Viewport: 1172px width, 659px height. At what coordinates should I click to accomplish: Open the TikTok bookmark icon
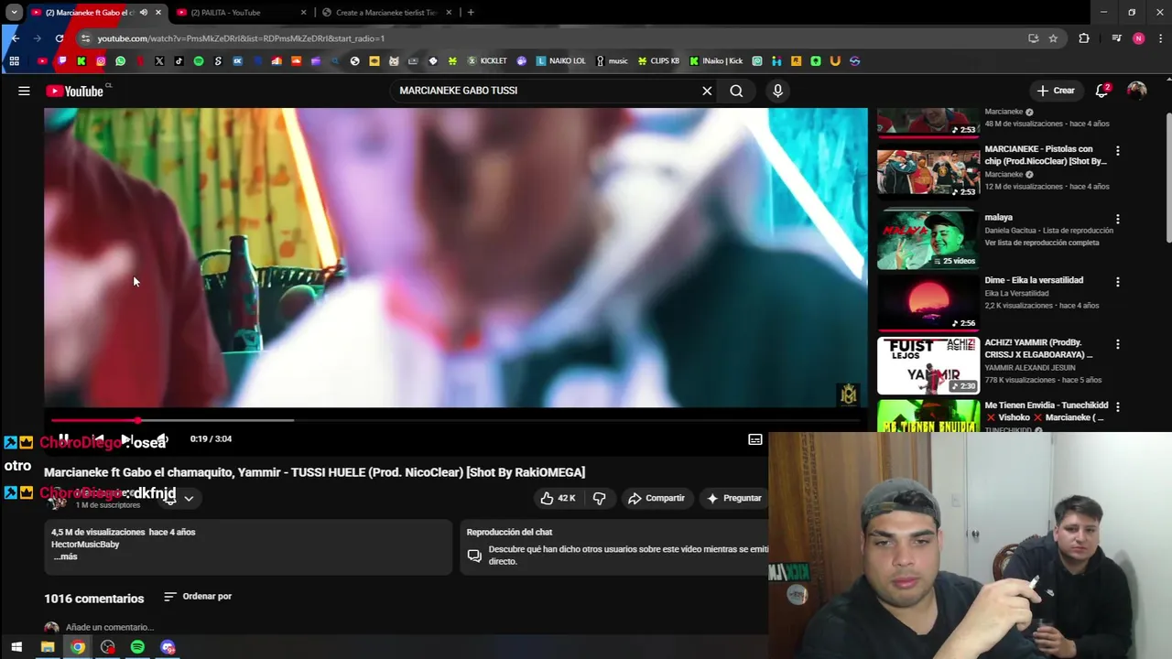point(179,61)
